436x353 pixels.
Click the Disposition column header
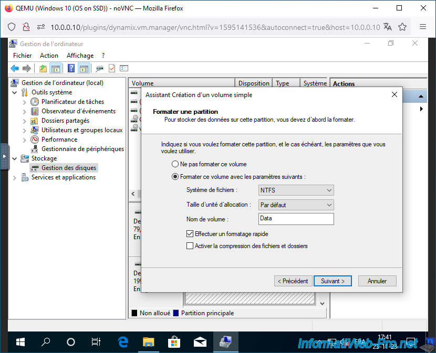tap(254, 83)
